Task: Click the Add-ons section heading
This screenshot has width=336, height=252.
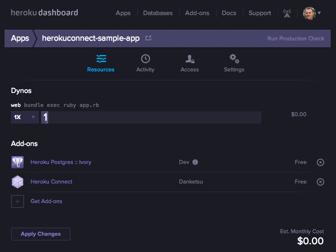Action: pyautogui.click(x=24, y=144)
